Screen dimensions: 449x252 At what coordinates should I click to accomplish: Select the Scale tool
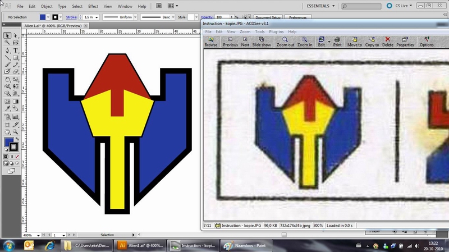(16, 80)
